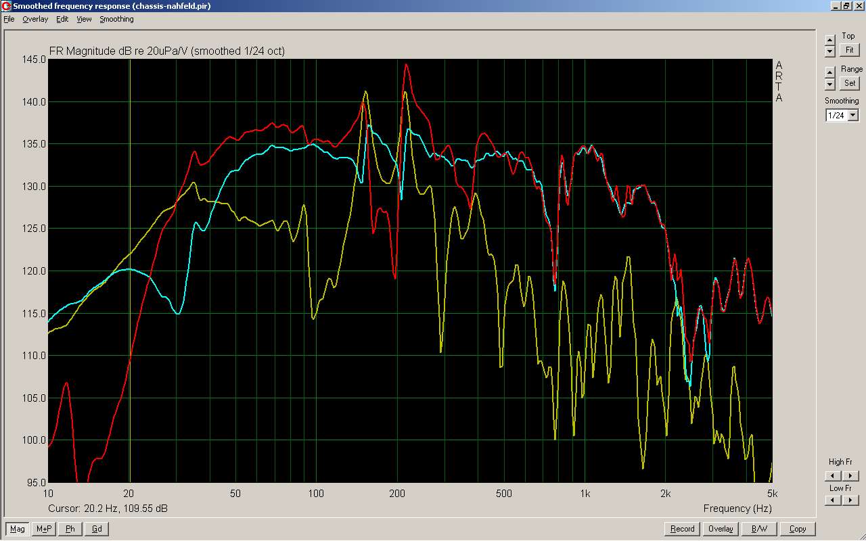
Task: Open the Overlay menu
Action: tap(35, 19)
